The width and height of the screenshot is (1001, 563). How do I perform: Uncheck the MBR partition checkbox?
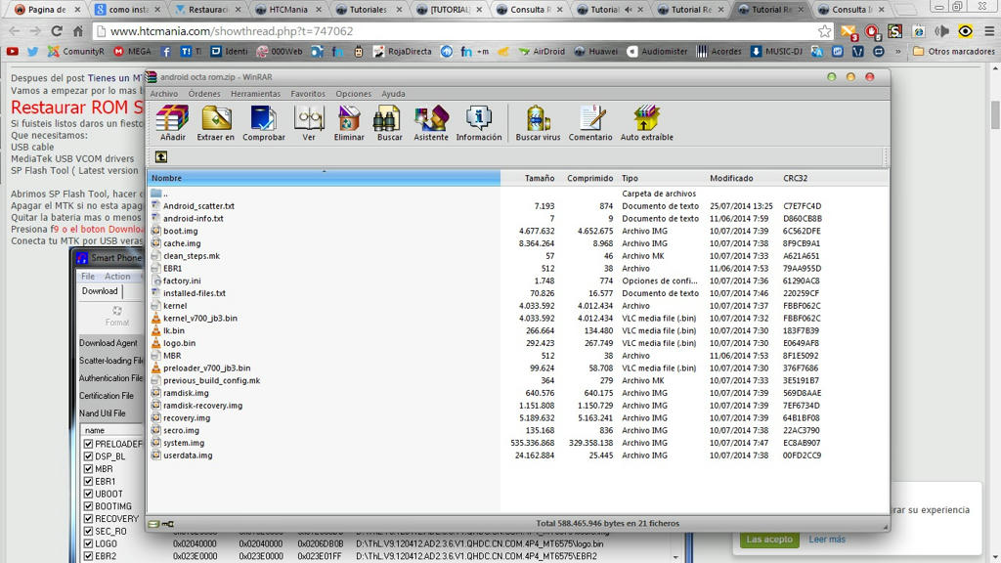click(x=88, y=469)
